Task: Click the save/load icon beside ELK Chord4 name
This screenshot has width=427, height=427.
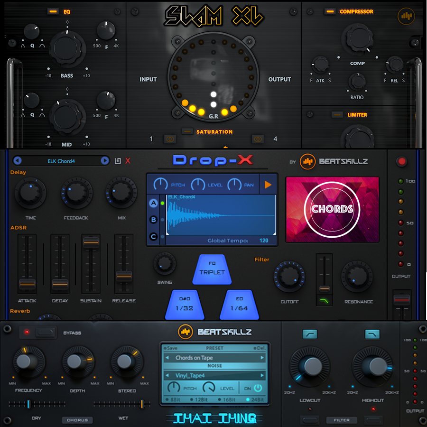Action: tap(117, 161)
